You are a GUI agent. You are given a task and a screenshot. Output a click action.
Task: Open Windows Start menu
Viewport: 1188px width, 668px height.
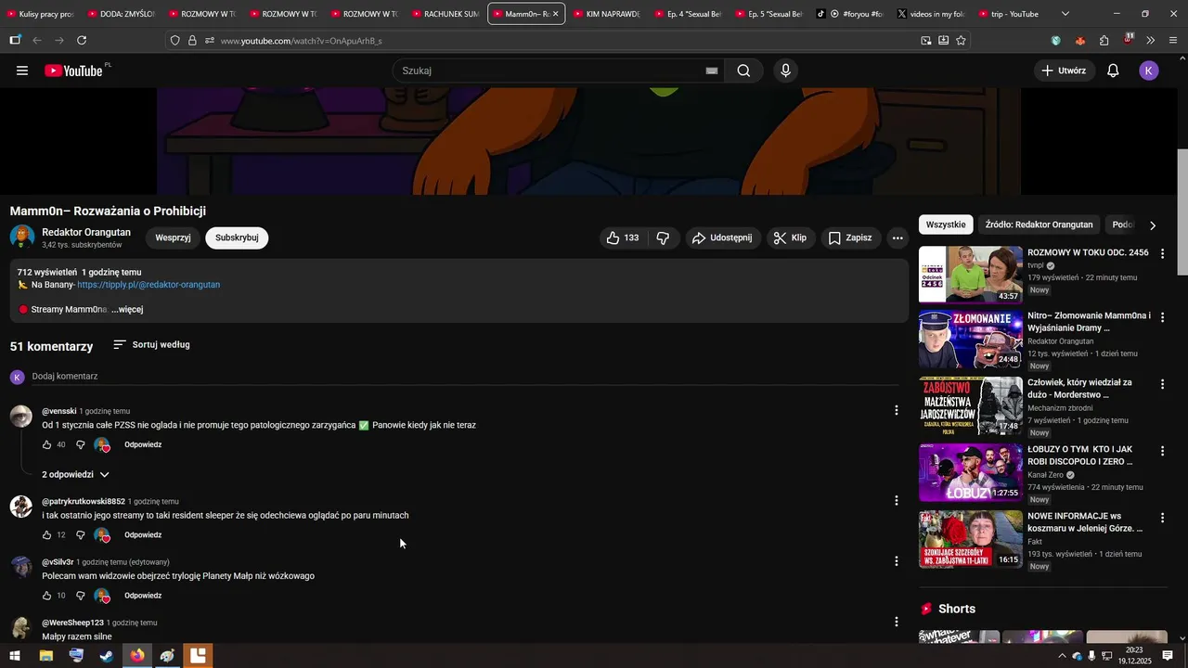coord(14,656)
